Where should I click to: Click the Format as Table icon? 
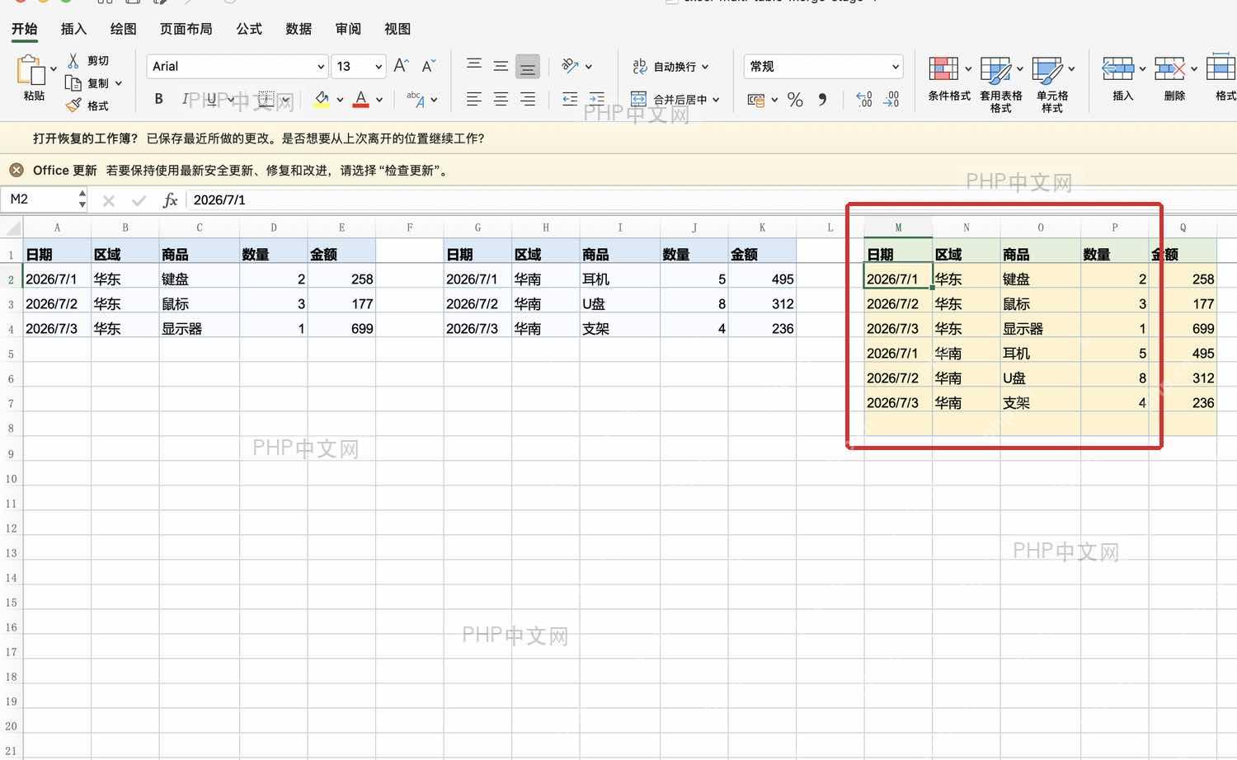[995, 70]
